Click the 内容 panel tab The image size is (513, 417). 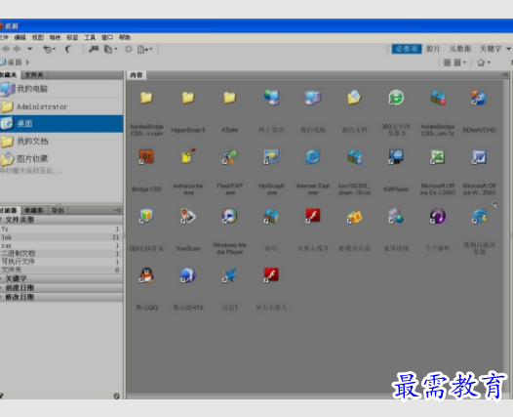tap(137, 75)
